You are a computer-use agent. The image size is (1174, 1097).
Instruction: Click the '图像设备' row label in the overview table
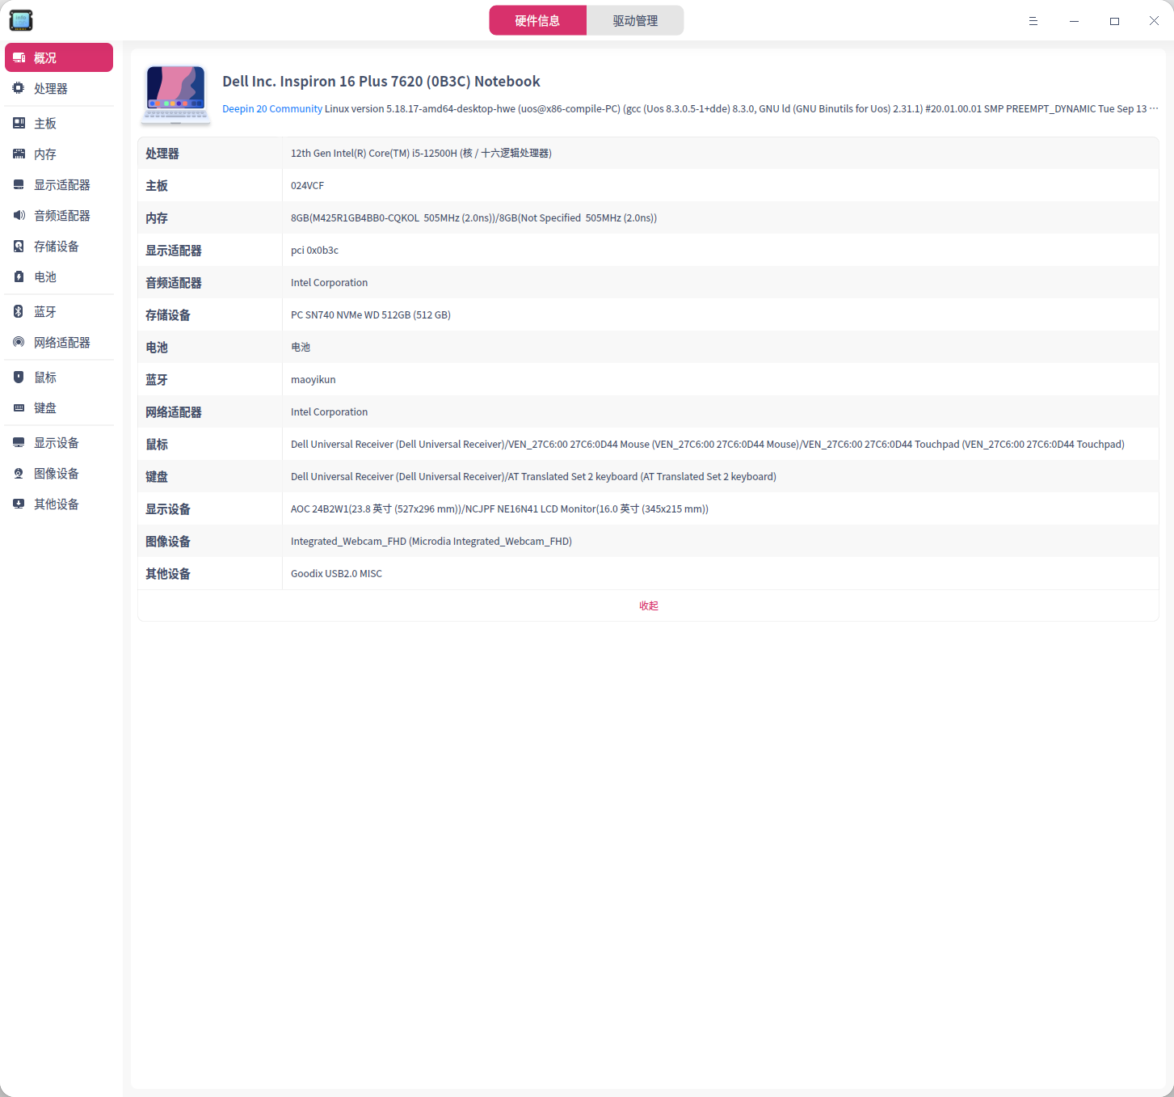(x=168, y=542)
